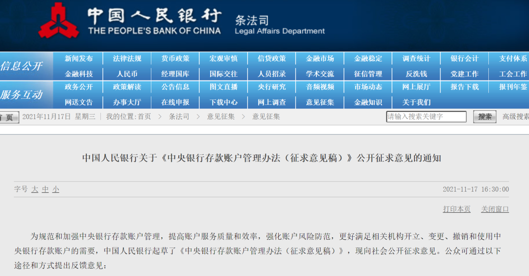This screenshot has width=529, height=276.
Task: Open 法律法规 menu item
Action: pos(127,58)
